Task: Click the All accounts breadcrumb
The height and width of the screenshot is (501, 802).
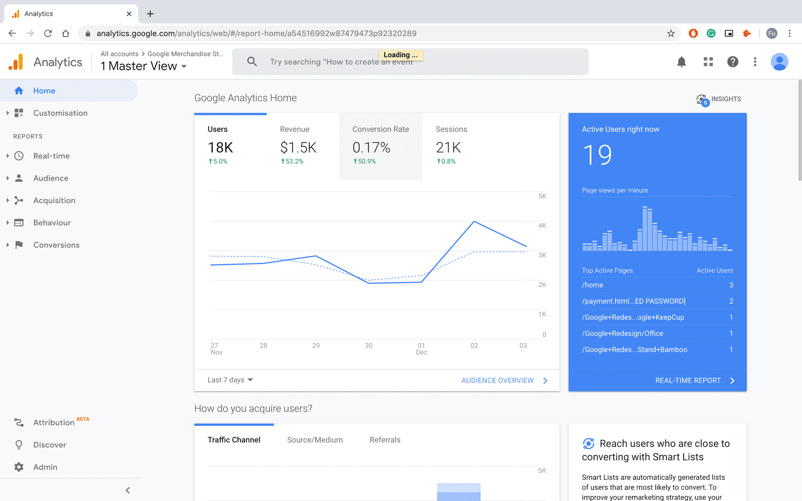Action: click(x=119, y=54)
